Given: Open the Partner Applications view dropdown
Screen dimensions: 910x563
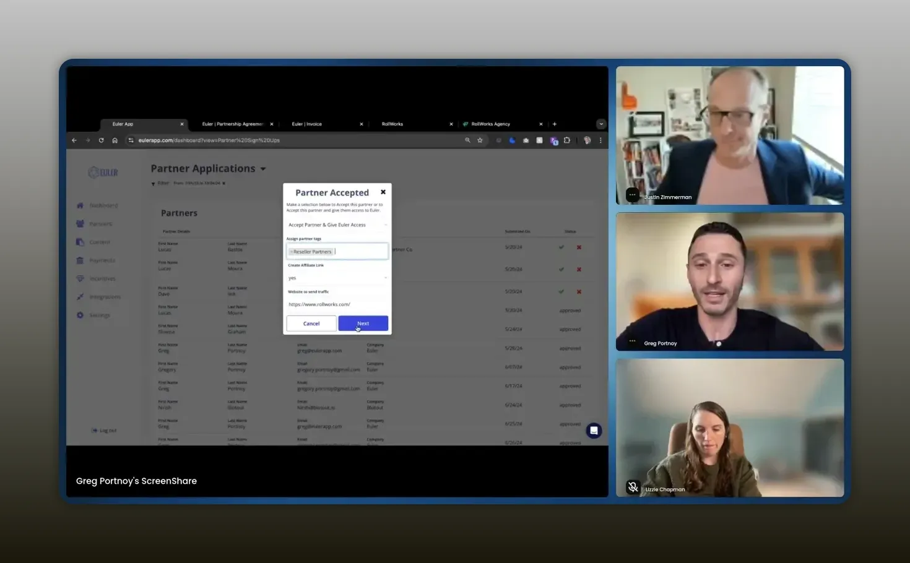Looking at the screenshot, I should point(263,169).
